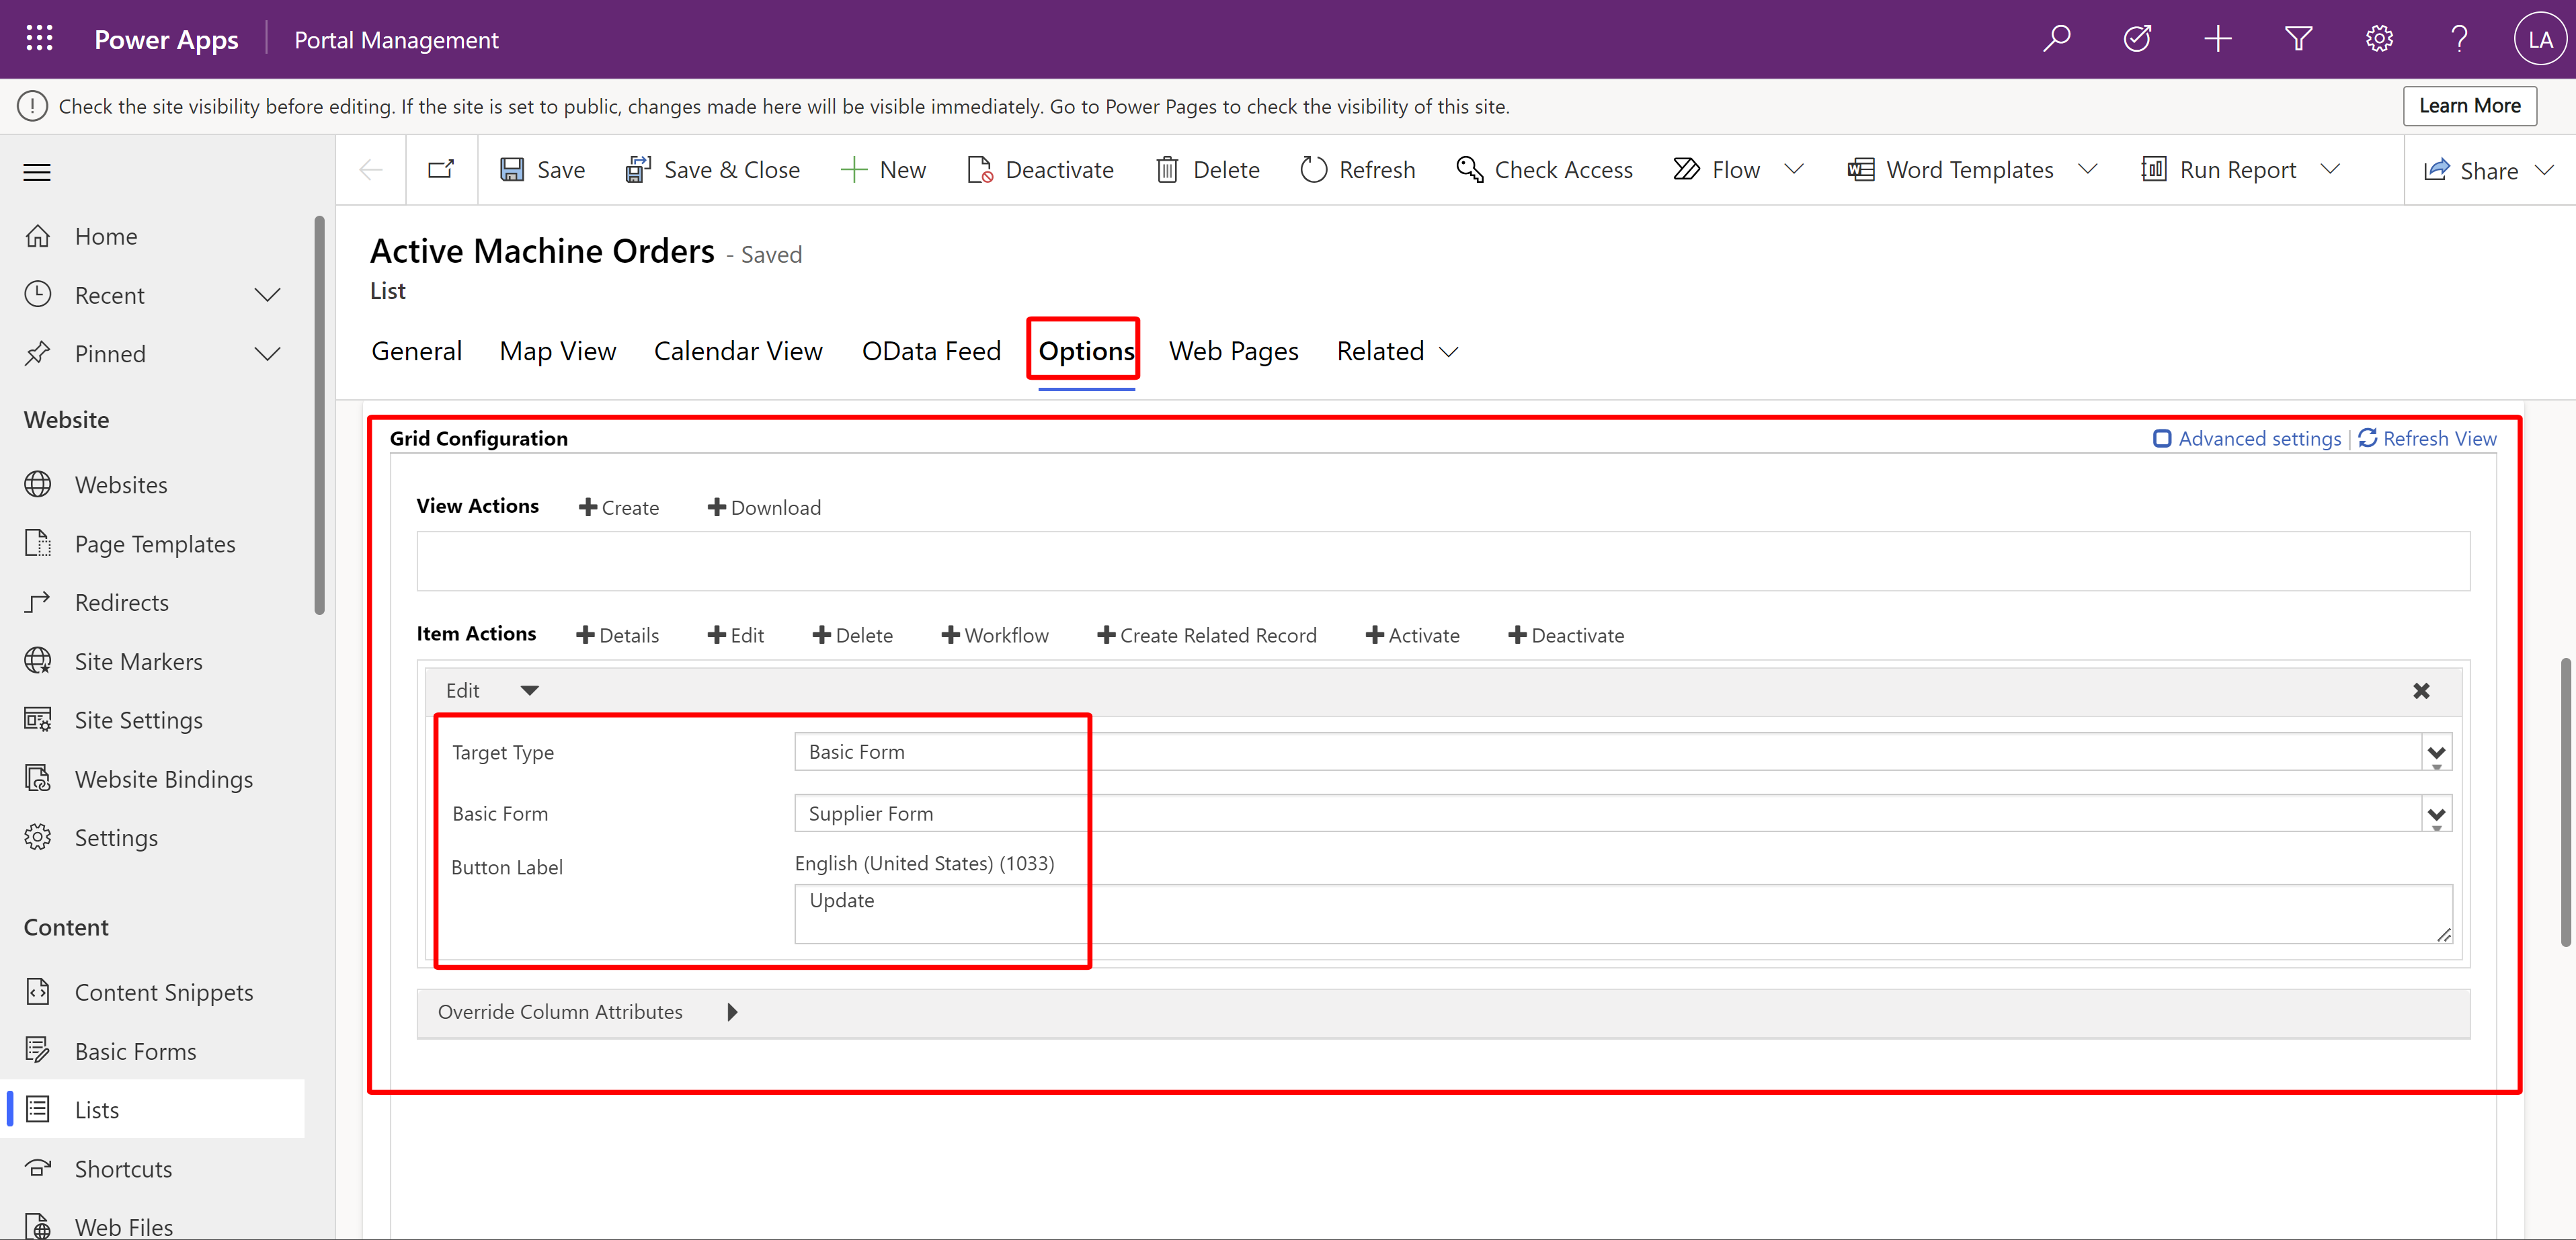Click the search magnifier icon in header
Viewport: 2576px width, 1240px height.
2057,39
